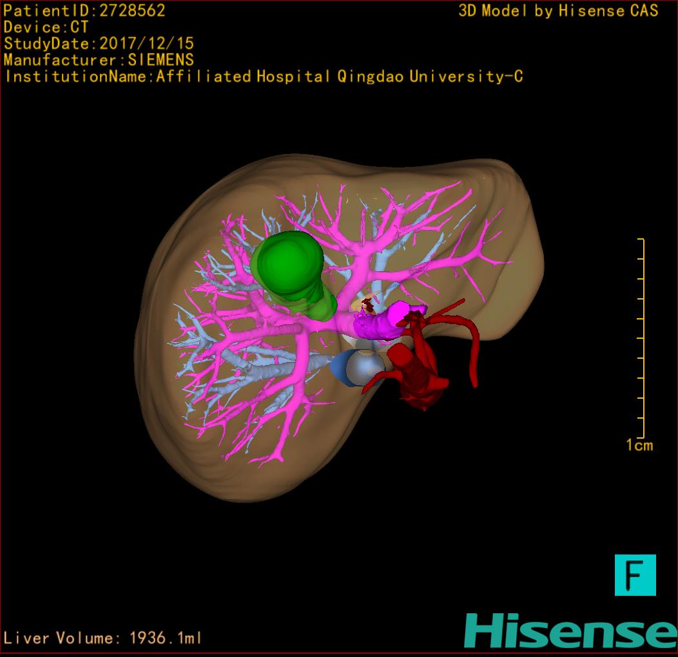Viewport: 678px width, 657px height.
Task: Click the cyan F orientation marker
Action: pos(635,575)
